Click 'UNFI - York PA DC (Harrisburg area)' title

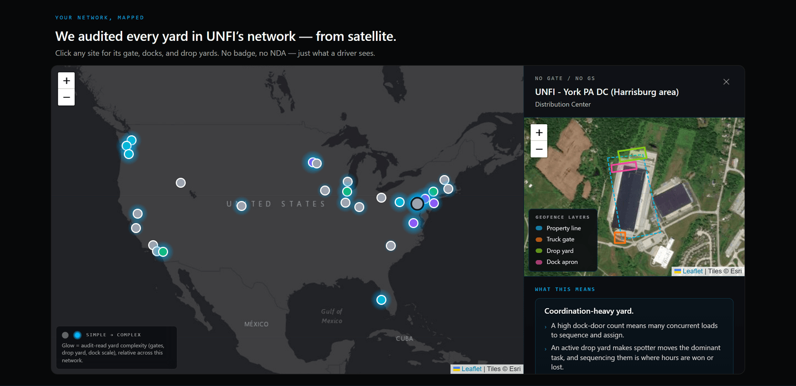[x=607, y=92]
